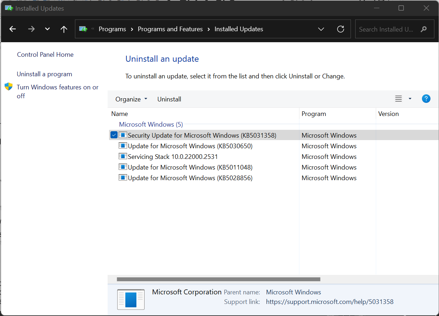
Task: Click the Parent name value Microsoft Windows
Action: coord(293,292)
